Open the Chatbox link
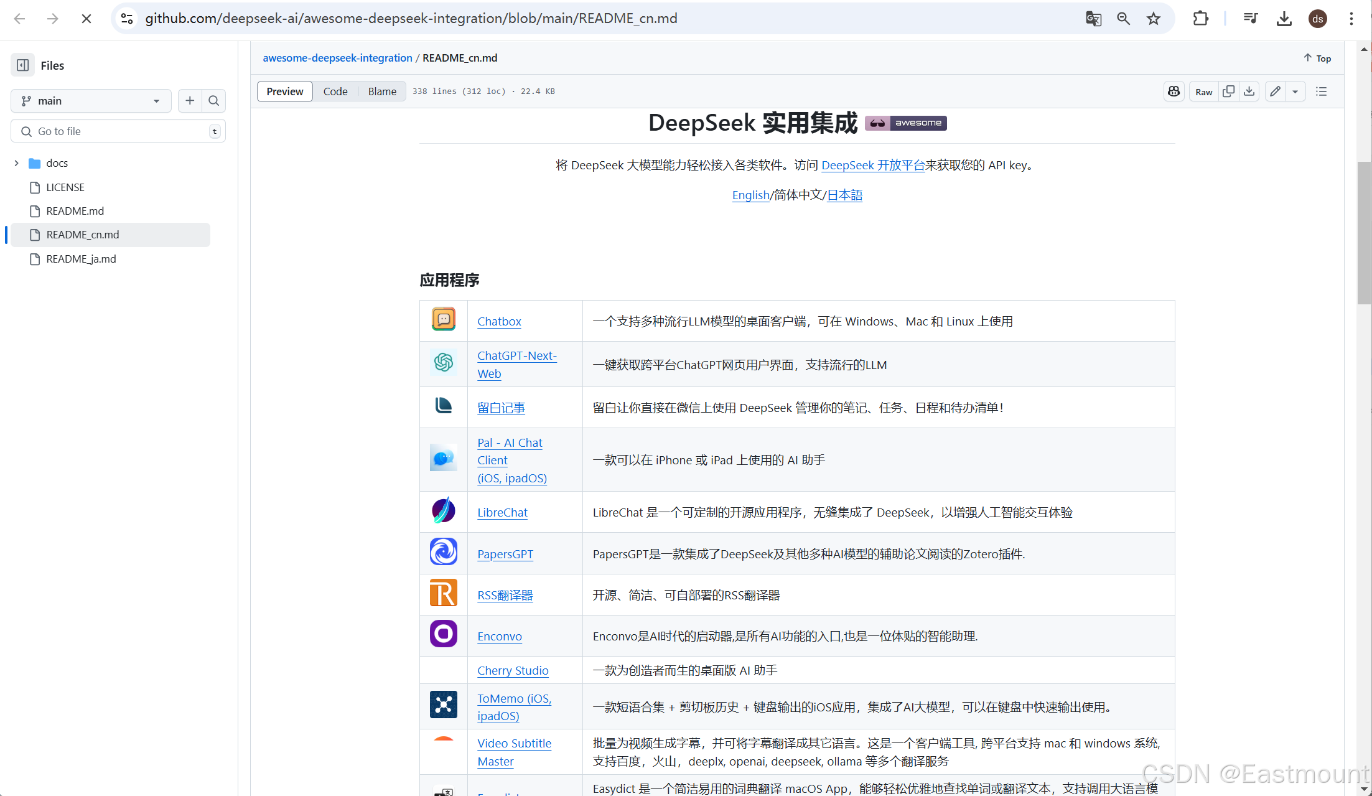The width and height of the screenshot is (1372, 796). coord(499,322)
